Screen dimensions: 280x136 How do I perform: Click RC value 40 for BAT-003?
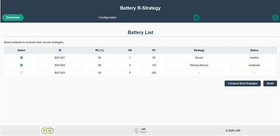coord(100,73)
